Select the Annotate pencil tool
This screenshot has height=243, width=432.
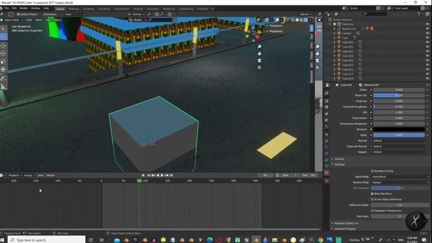3,79
